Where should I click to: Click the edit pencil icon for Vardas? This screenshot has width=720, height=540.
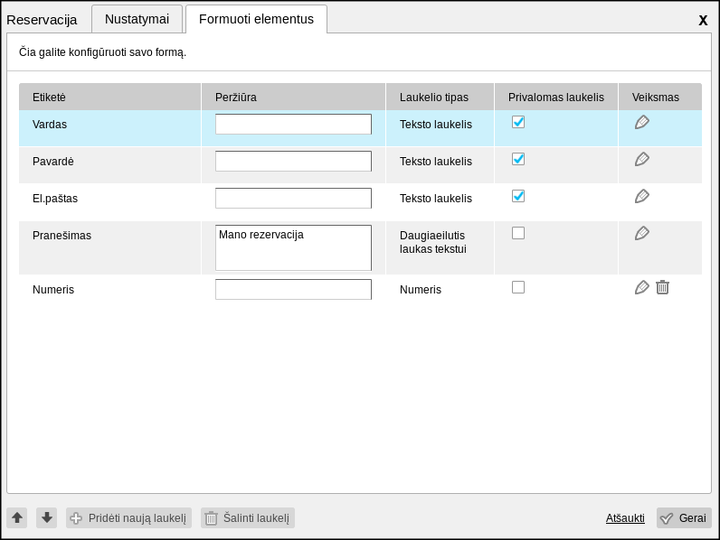(642, 123)
